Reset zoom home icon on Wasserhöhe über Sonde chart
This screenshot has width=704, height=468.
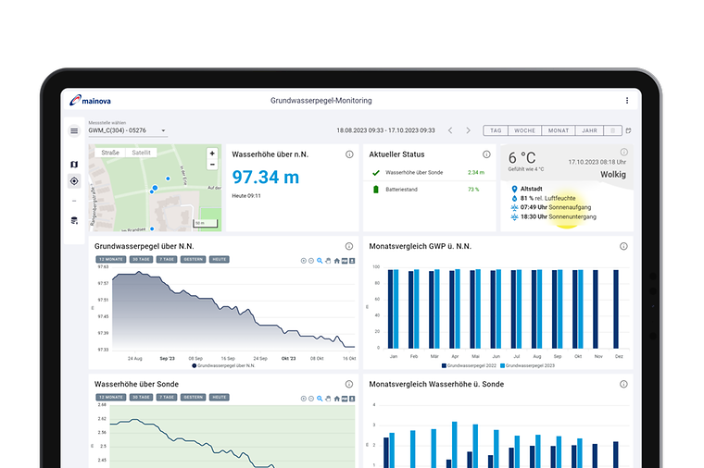(x=337, y=399)
